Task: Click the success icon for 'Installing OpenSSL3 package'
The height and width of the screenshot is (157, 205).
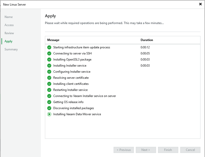Action: tap(49, 60)
